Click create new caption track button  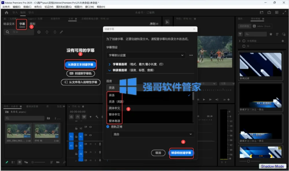81,73
